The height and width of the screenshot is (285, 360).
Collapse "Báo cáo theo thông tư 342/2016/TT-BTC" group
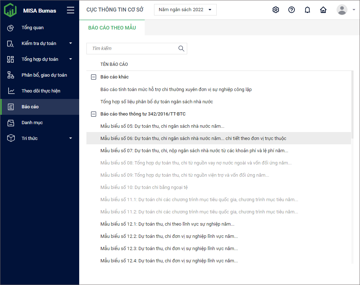point(94,114)
